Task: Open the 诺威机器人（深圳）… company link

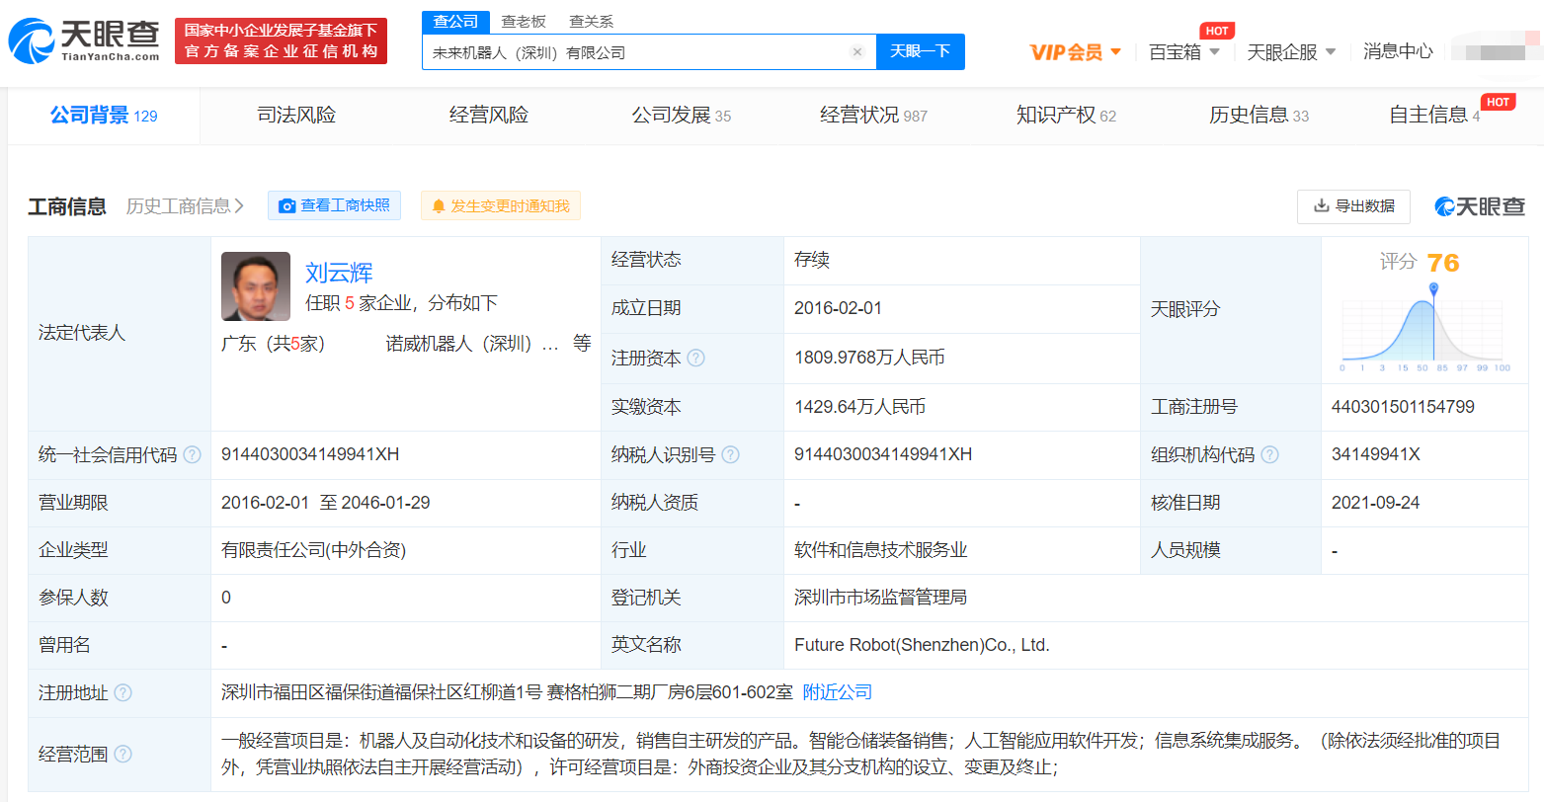Action: (x=472, y=344)
